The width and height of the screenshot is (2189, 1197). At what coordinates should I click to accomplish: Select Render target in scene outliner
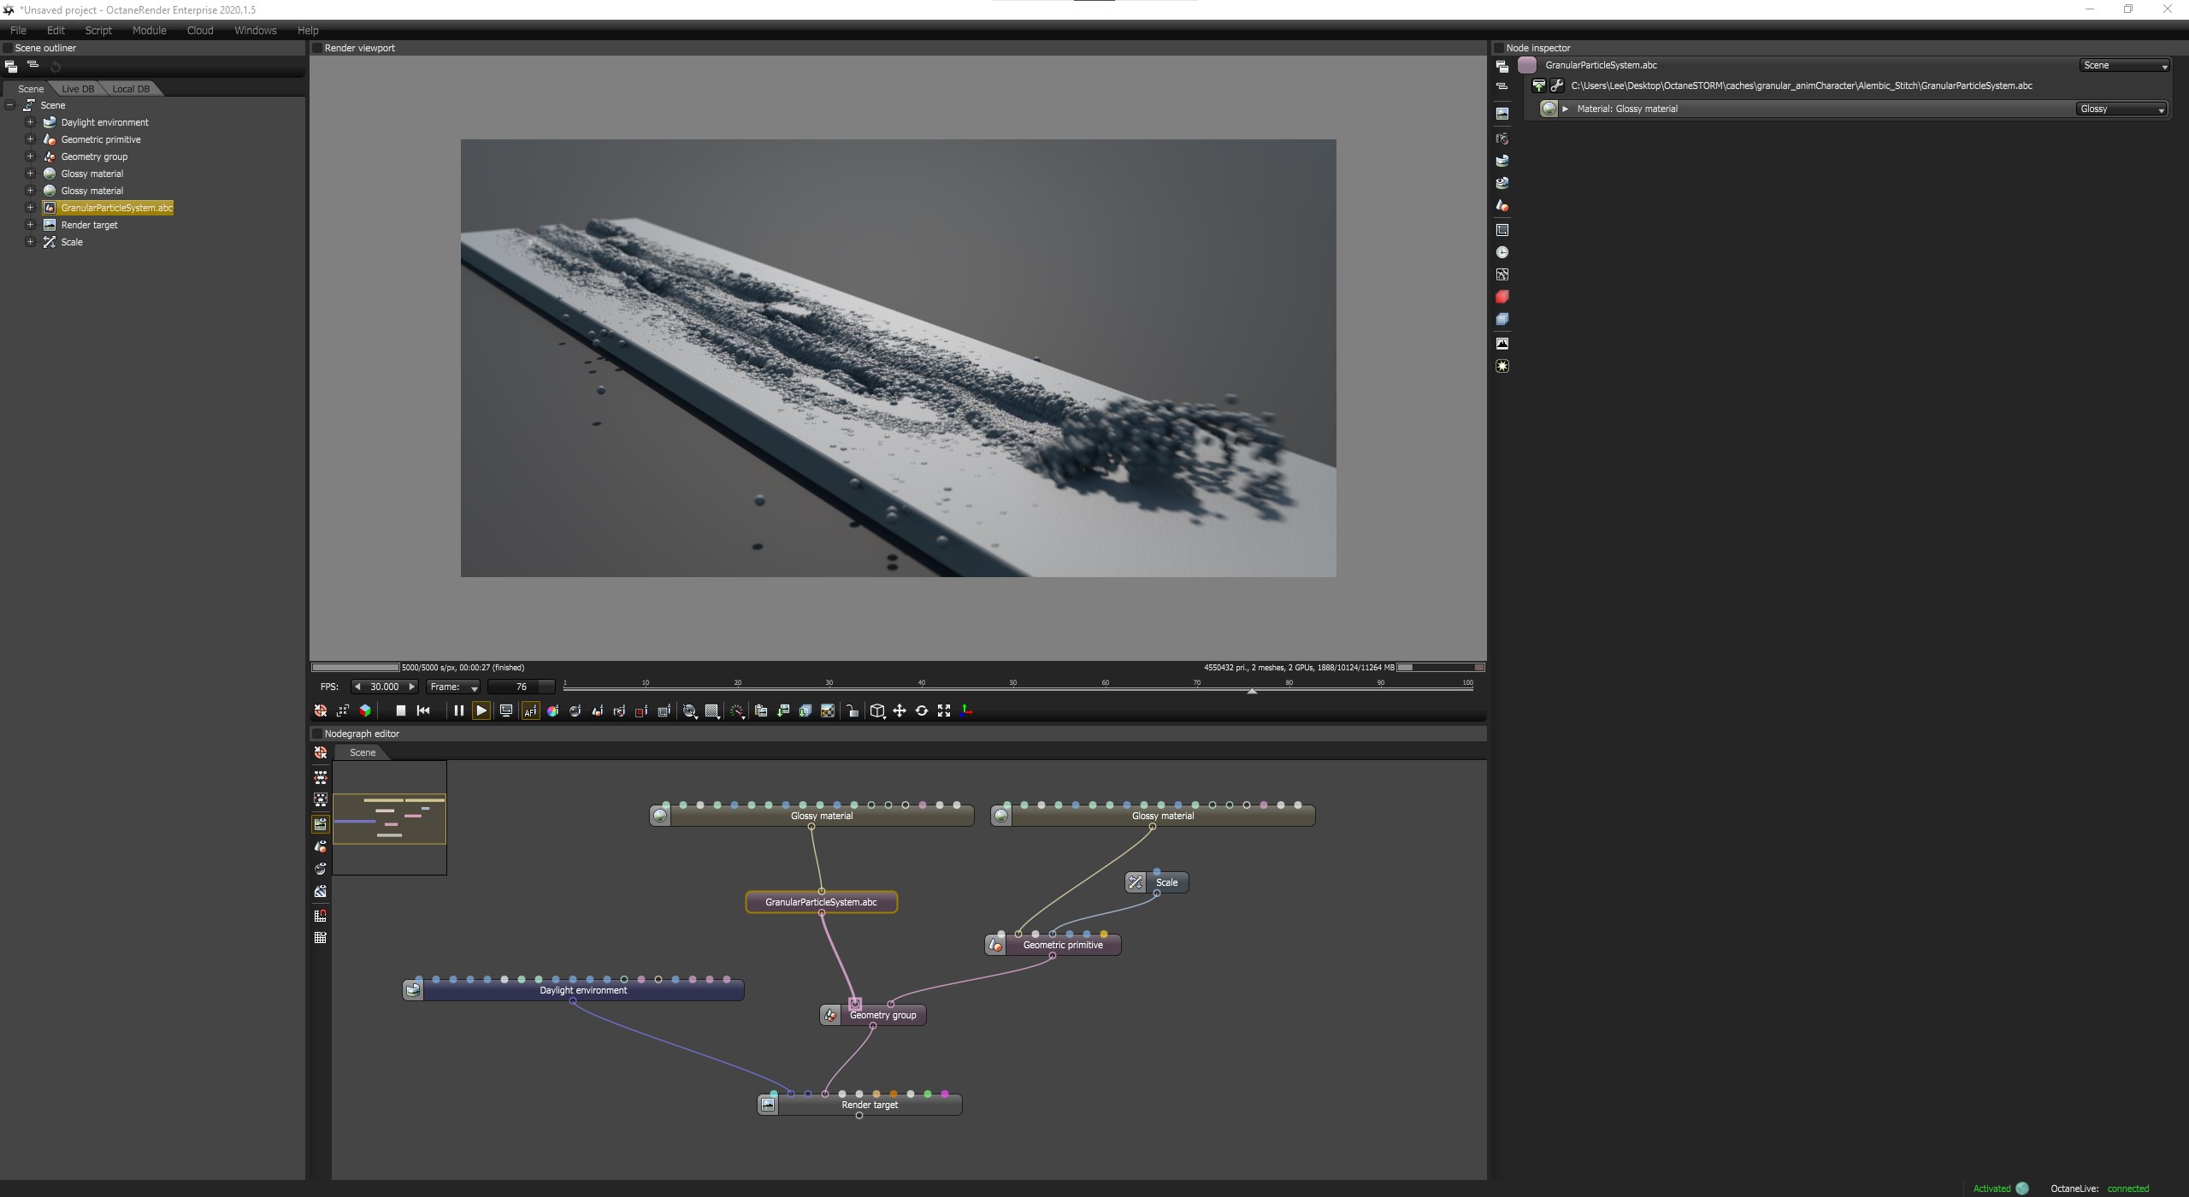pyautogui.click(x=89, y=225)
